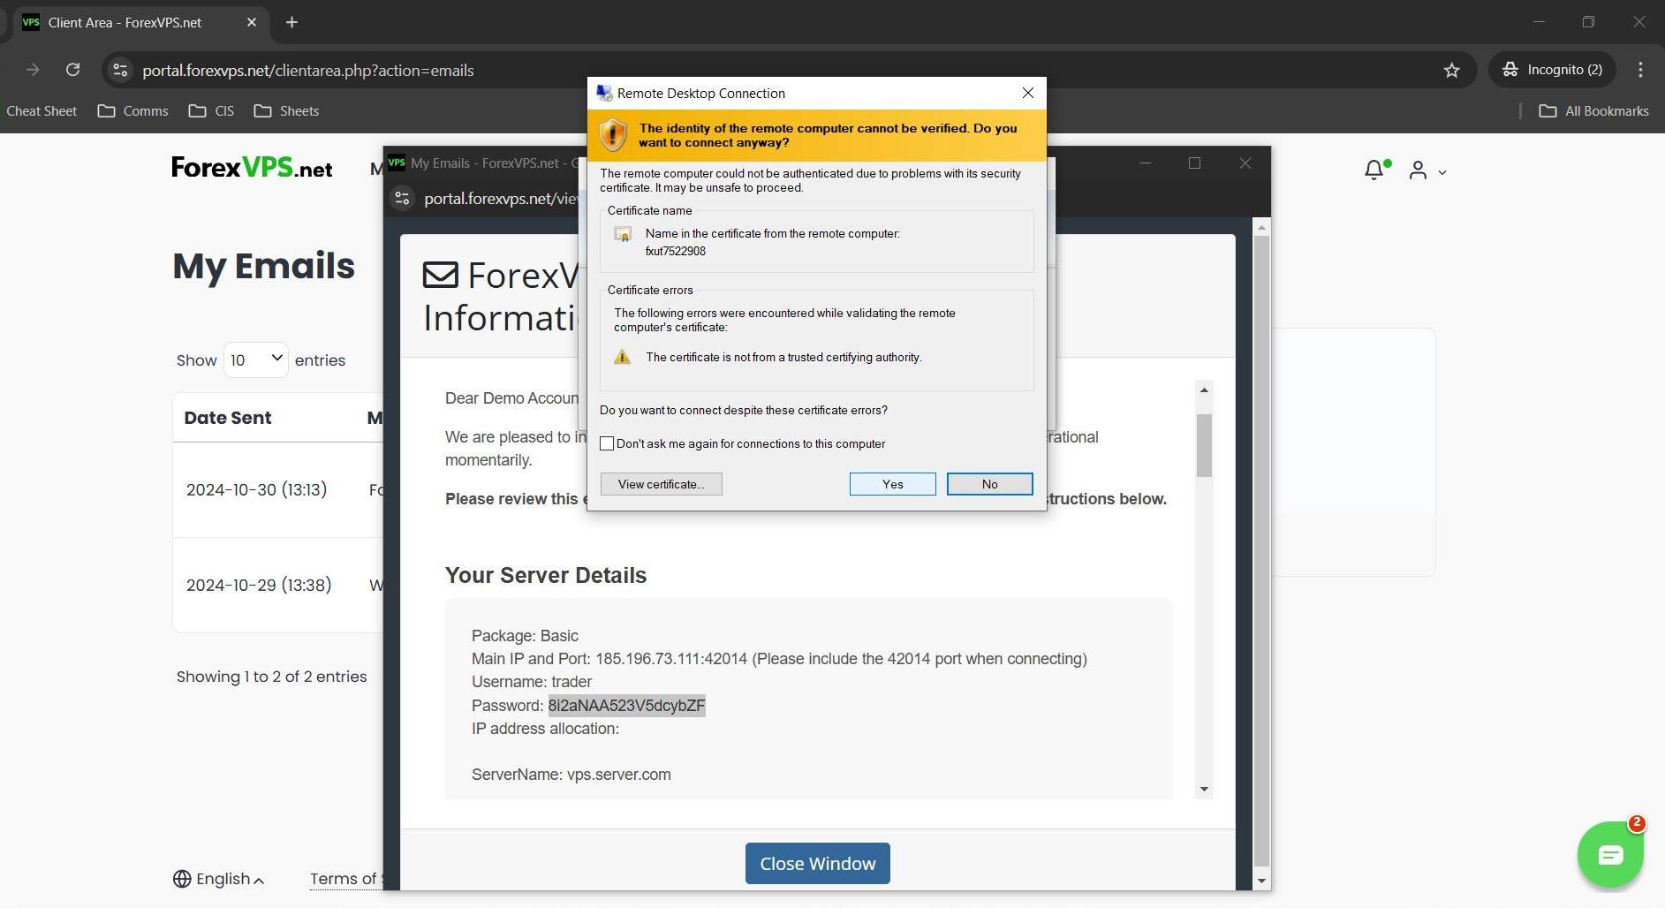Click the Terms of link in footer
The width and height of the screenshot is (1665, 908).
point(344,879)
